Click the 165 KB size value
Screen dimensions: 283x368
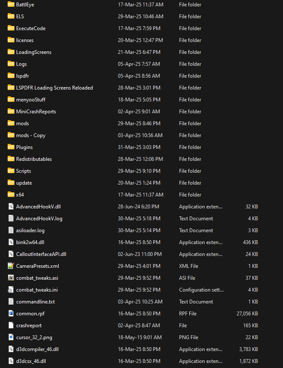click(250, 326)
